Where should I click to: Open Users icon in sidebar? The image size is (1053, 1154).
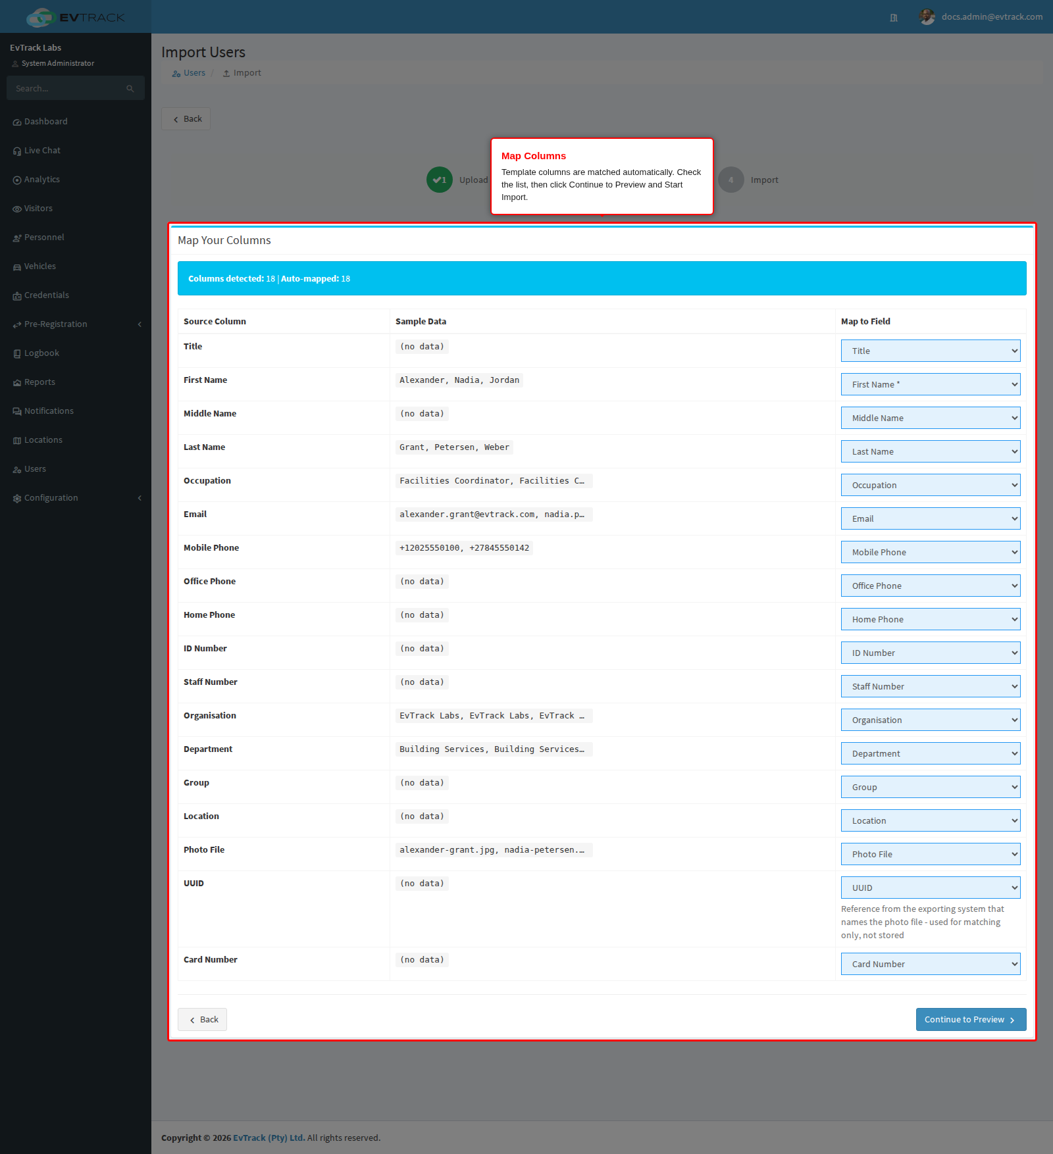pos(17,470)
